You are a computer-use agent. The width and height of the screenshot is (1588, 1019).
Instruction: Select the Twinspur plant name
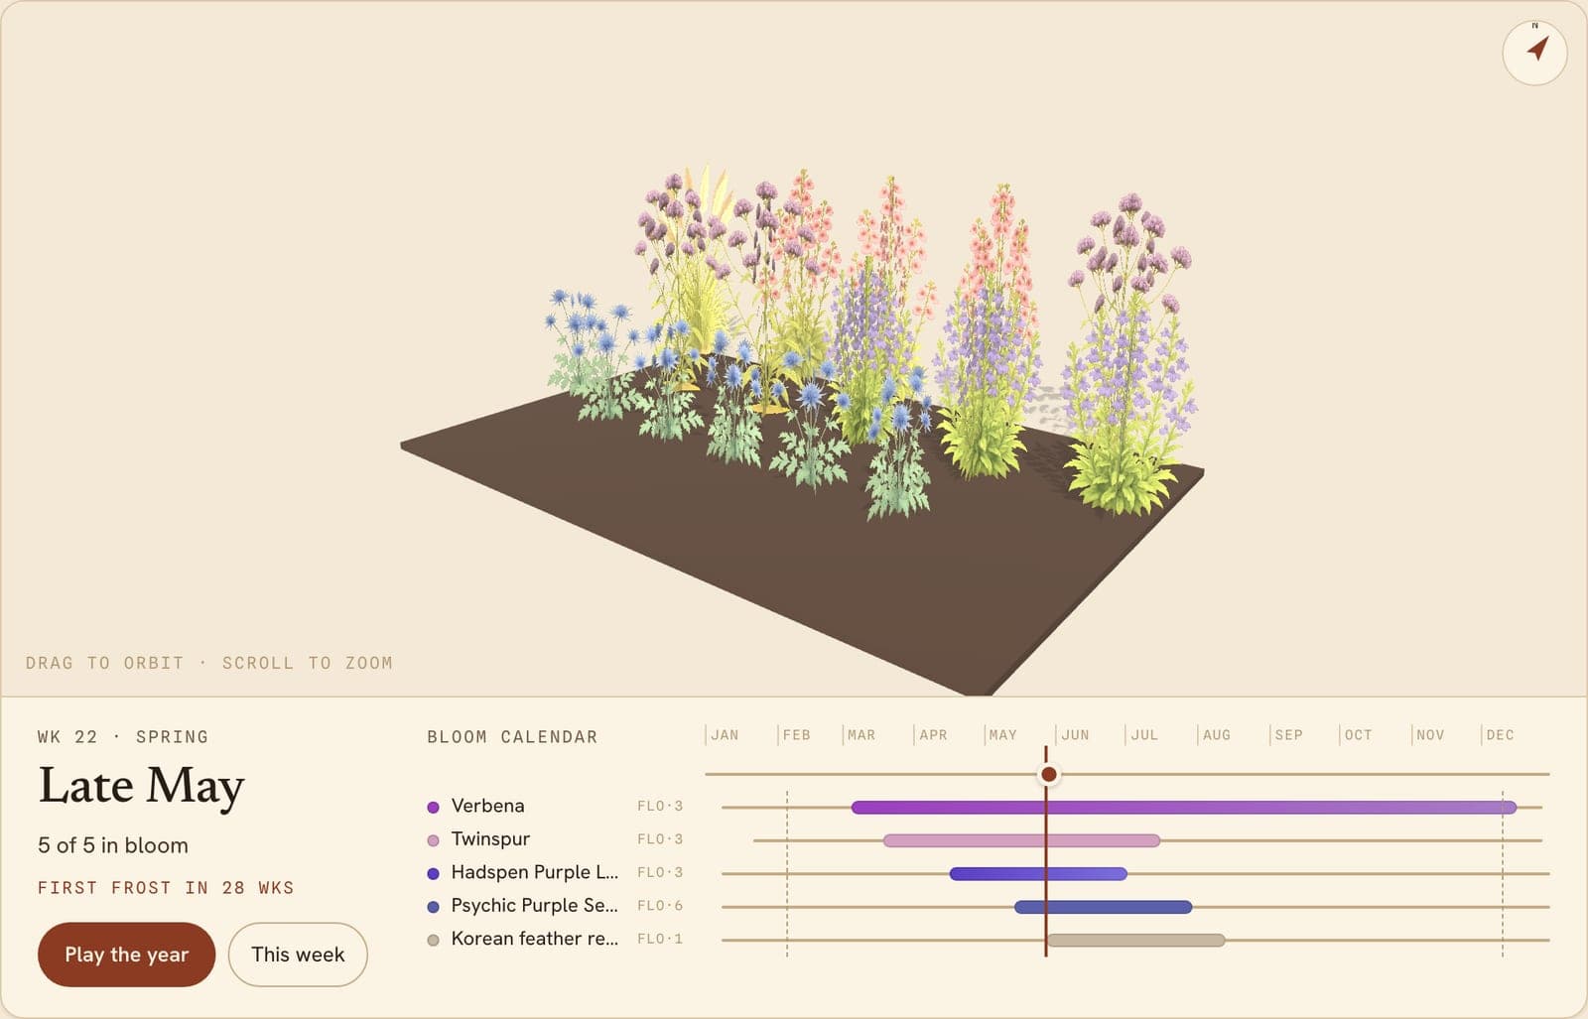pos(490,839)
